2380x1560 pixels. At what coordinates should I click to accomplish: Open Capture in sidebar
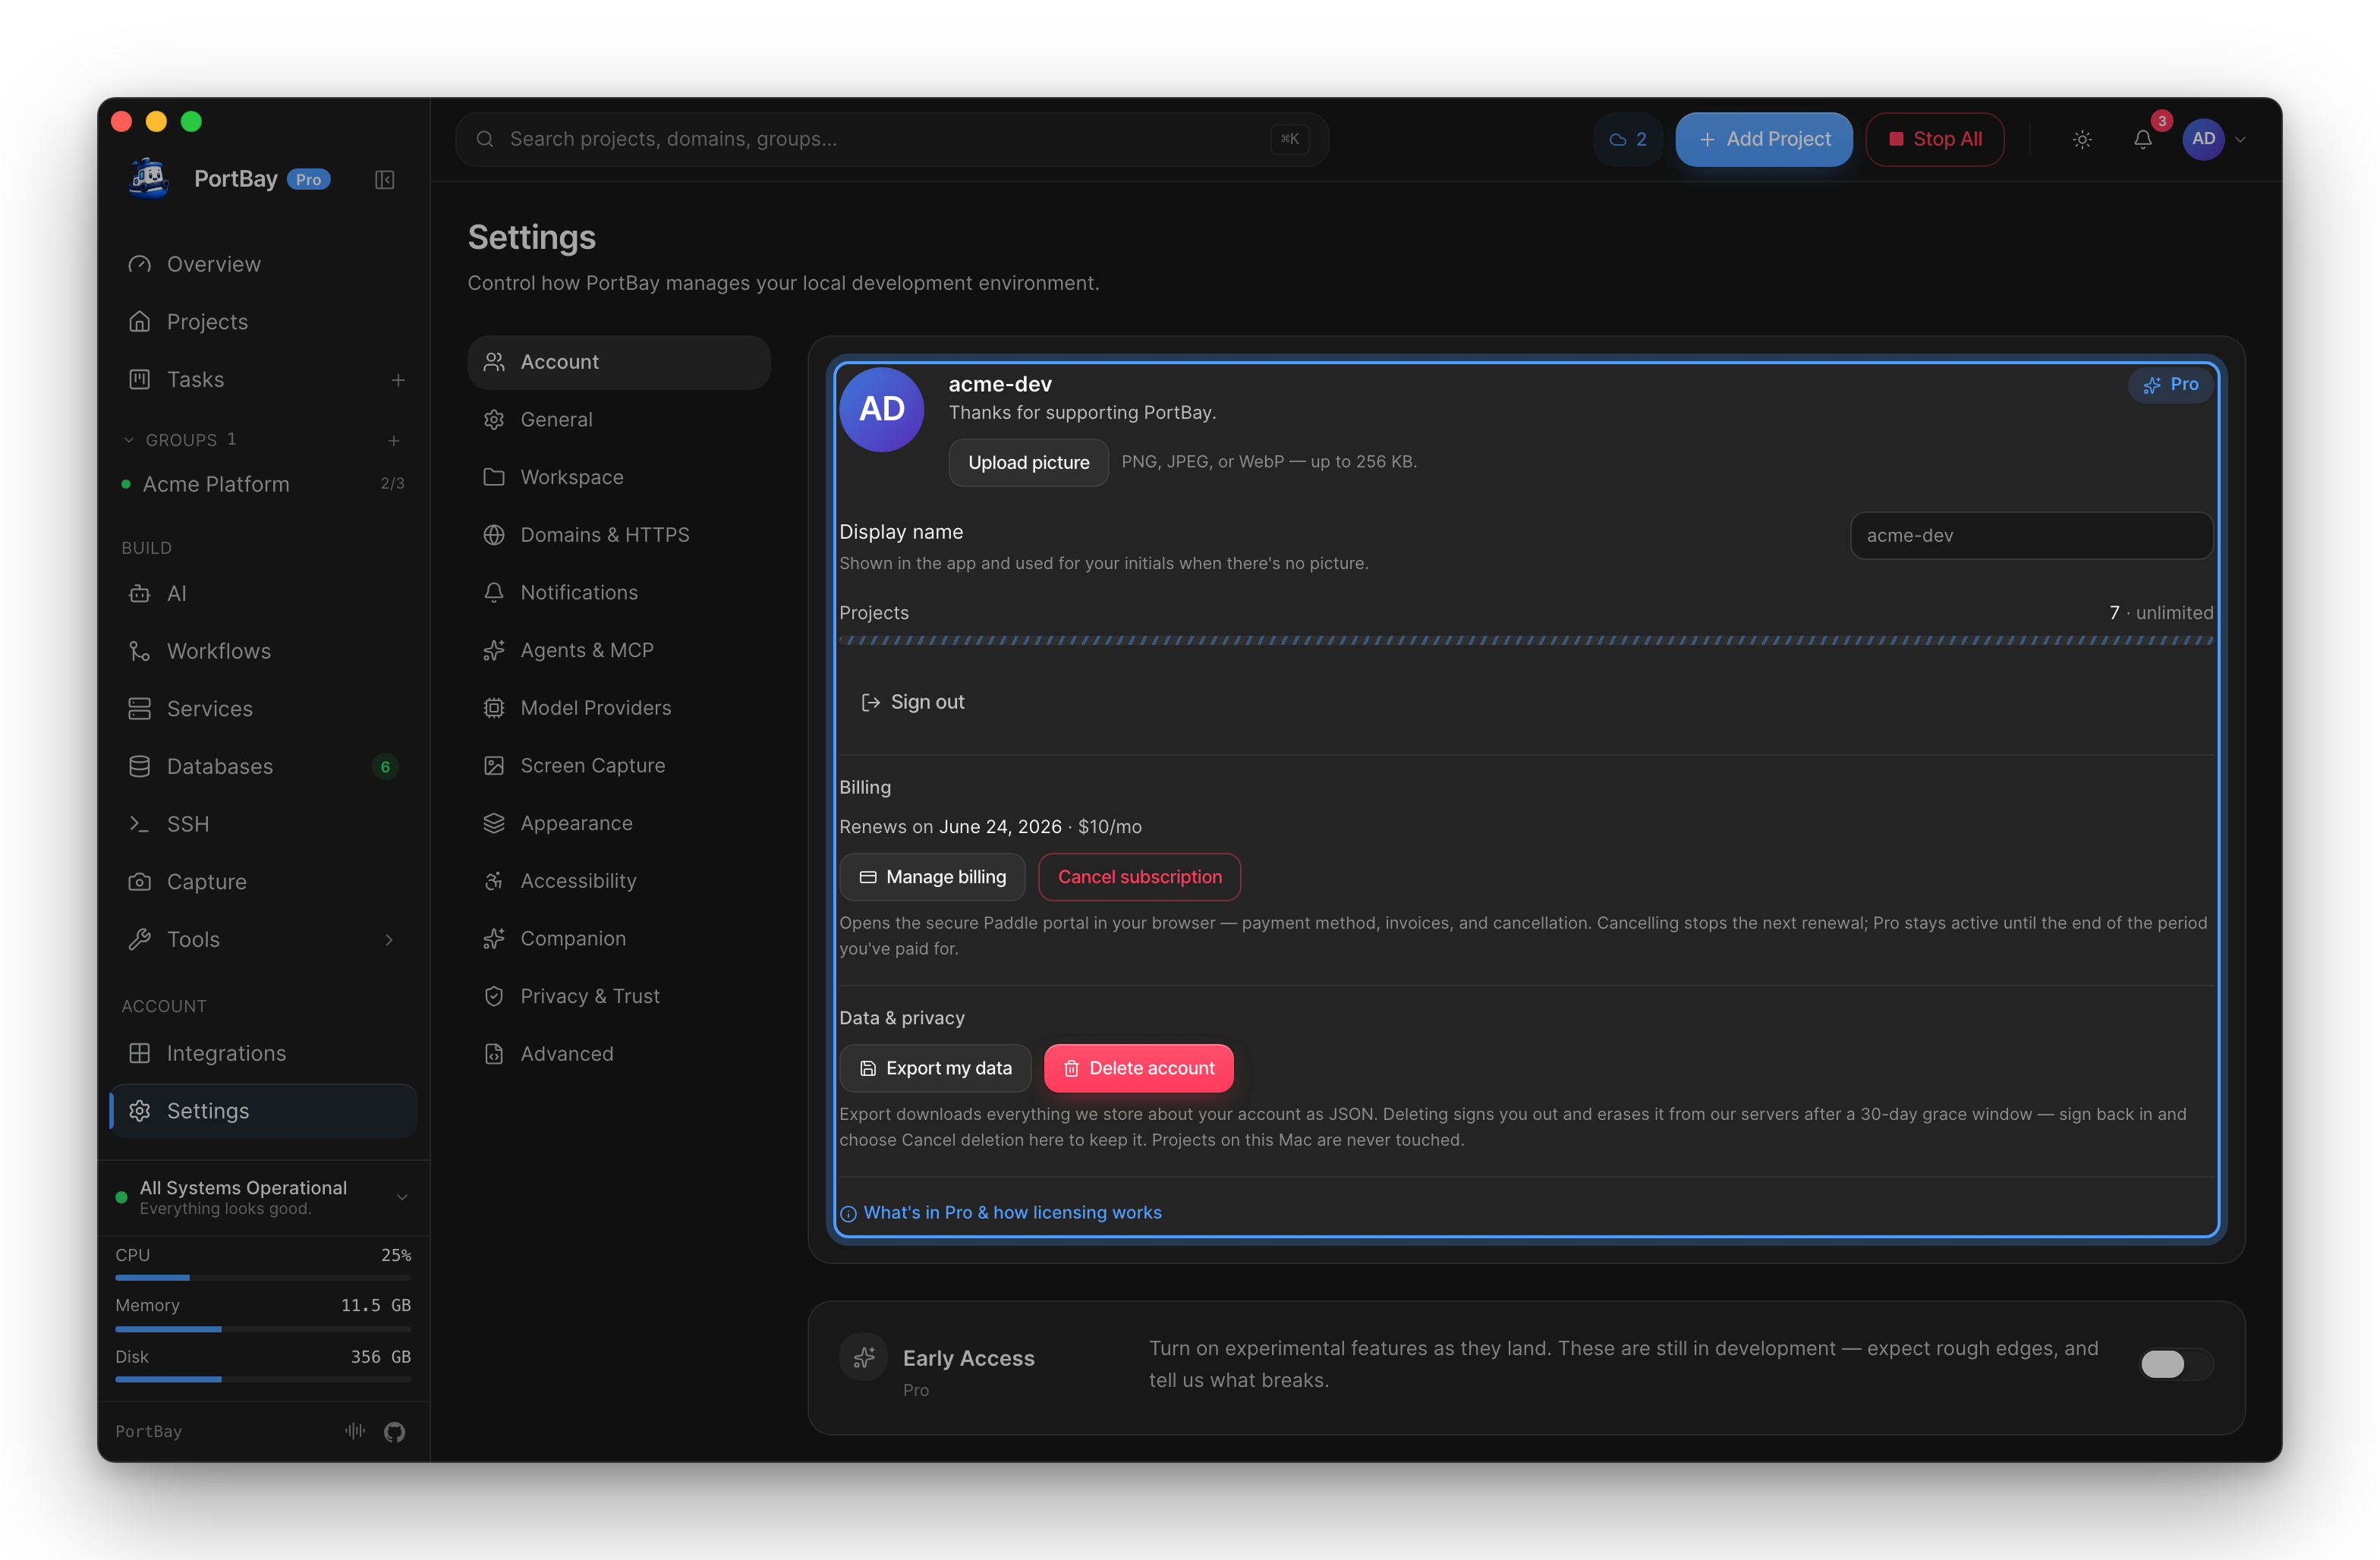coord(264,882)
